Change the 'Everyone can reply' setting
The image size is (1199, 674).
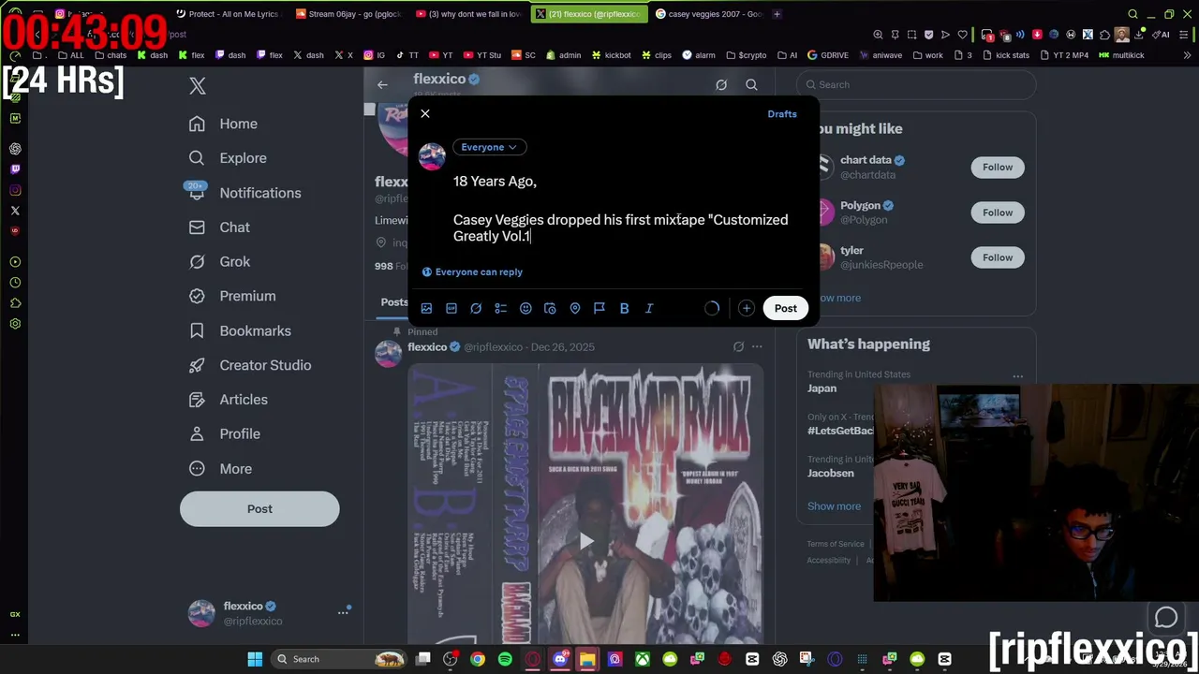[x=472, y=271]
